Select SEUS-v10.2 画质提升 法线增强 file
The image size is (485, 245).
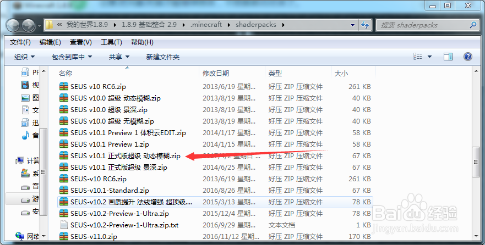pyautogui.click(x=131, y=202)
